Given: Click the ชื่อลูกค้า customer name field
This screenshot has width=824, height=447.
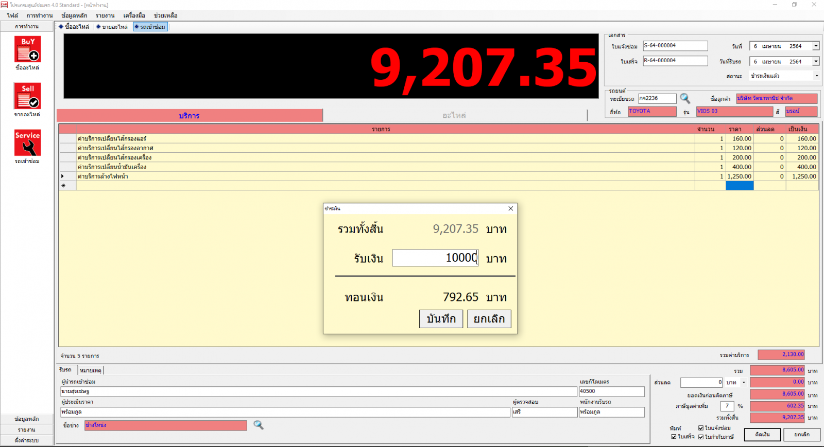Looking at the screenshot, I should pos(777,98).
